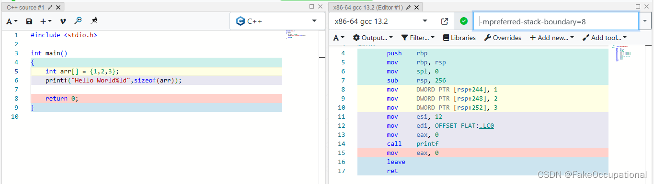
Task: Click line number 10 in source editor
Action: 14,117
